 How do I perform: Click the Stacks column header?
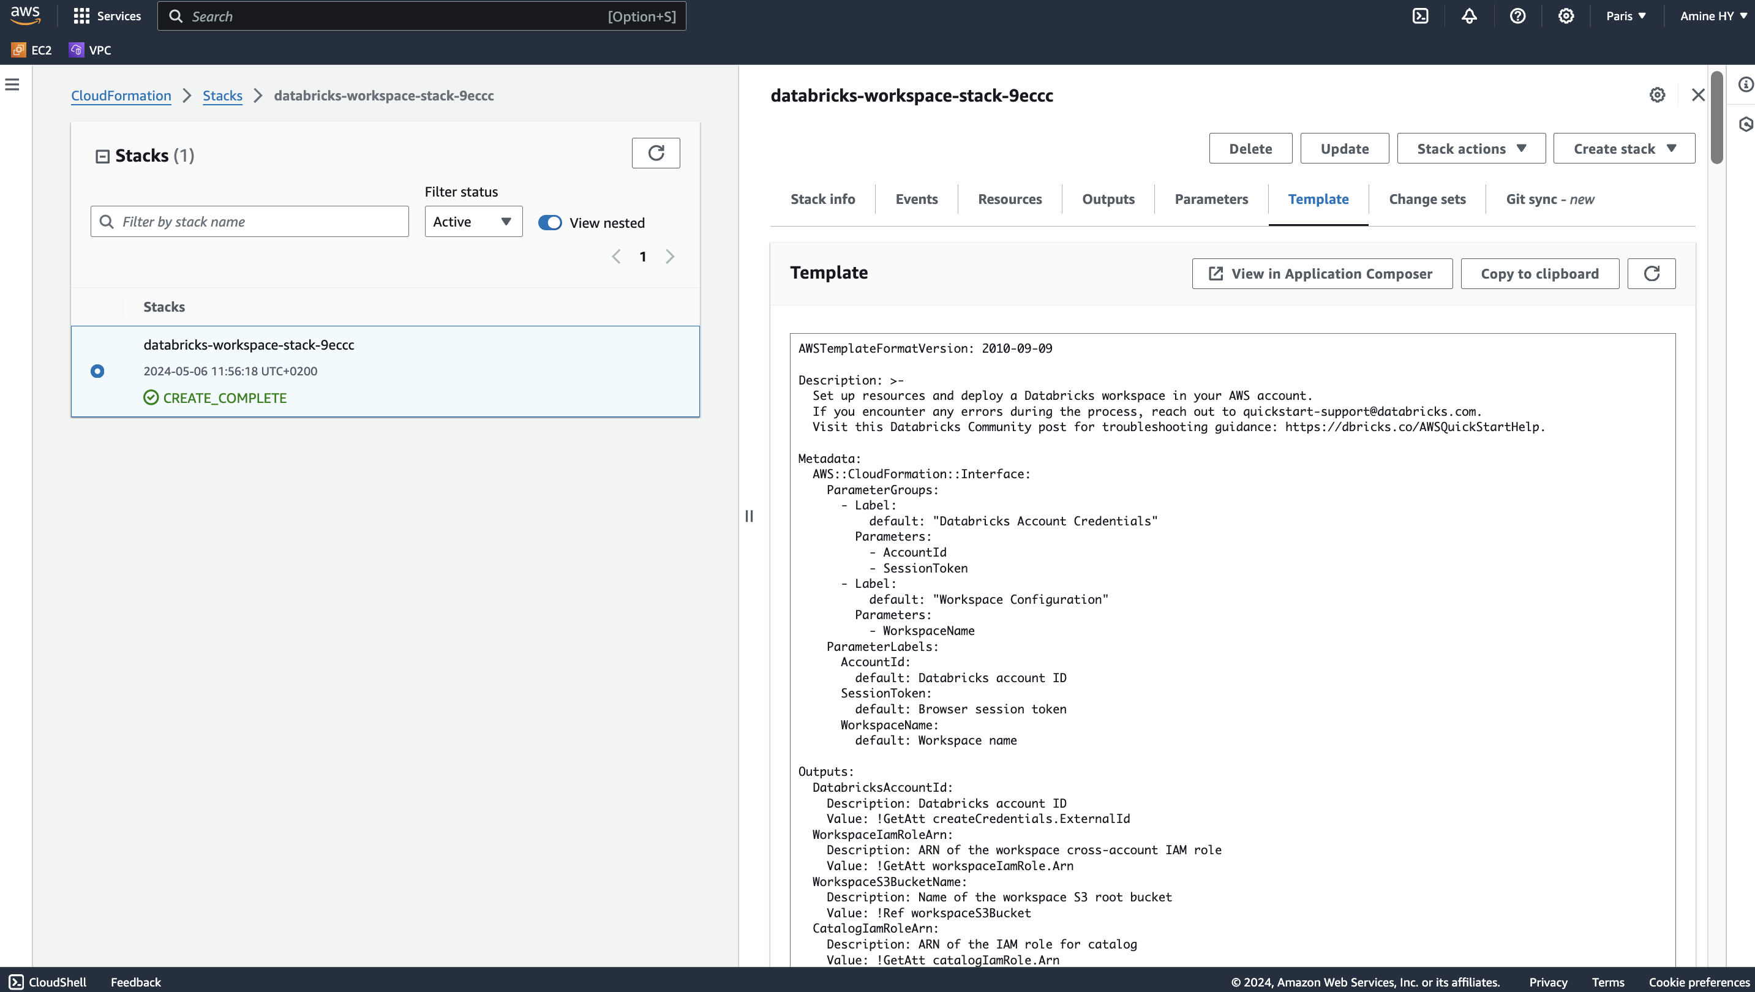pyautogui.click(x=164, y=307)
